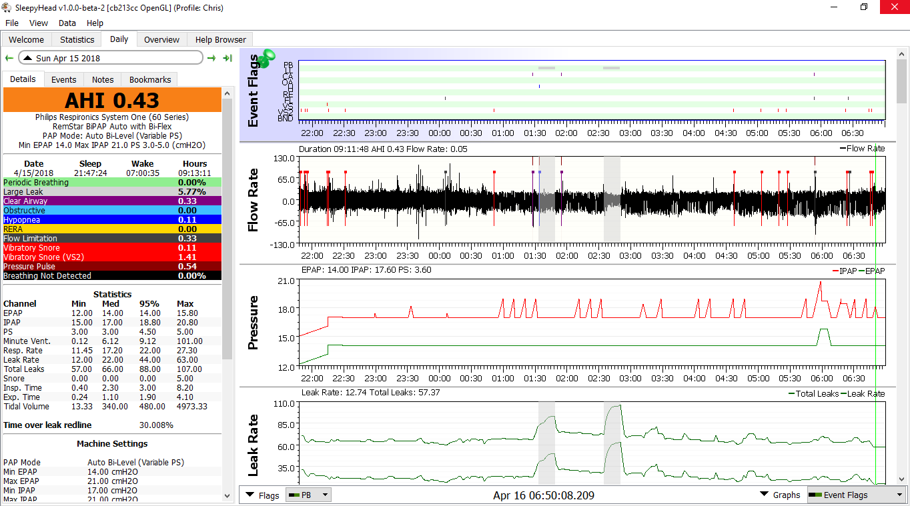The width and height of the screenshot is (910, 506).
Task: Go to next day with green right arrow
Action: point(211,59)
